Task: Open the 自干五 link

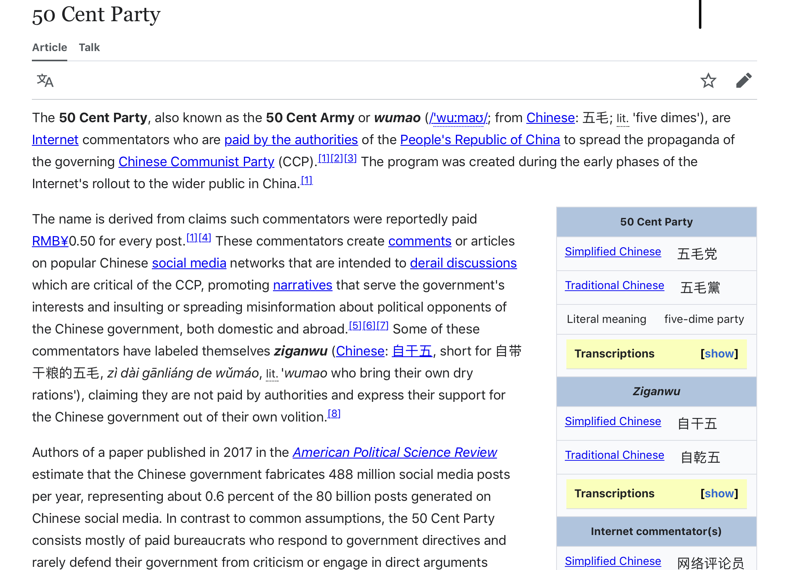Action: coord(412,351)
